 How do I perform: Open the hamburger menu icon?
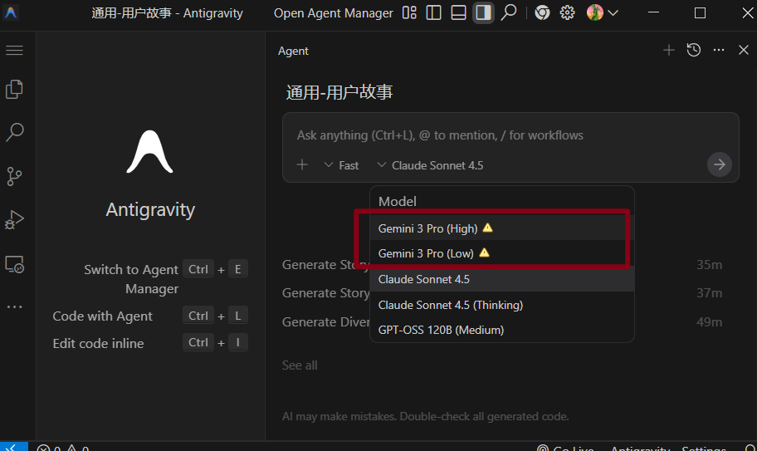[x=14, y=50]
